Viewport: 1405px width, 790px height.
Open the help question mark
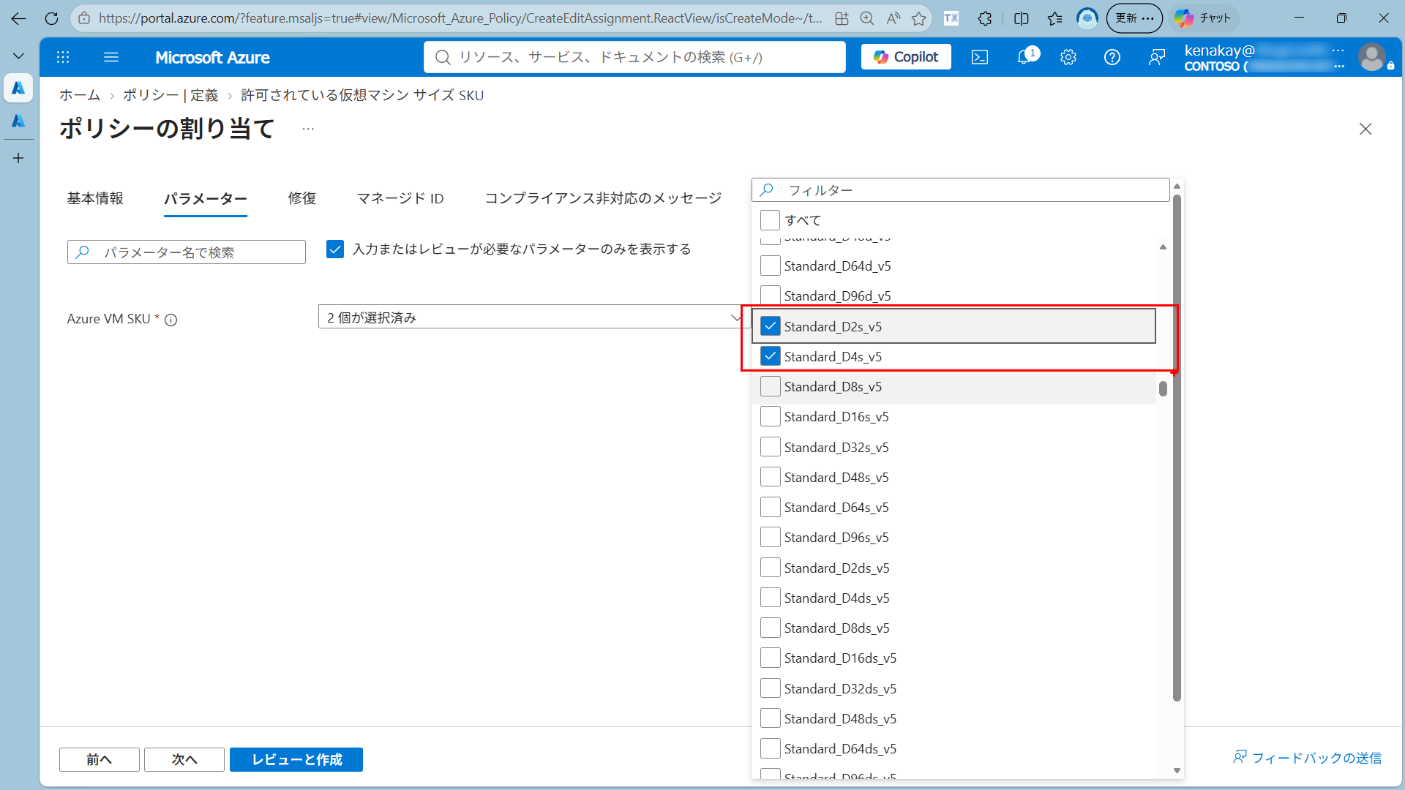(1112, 57)
